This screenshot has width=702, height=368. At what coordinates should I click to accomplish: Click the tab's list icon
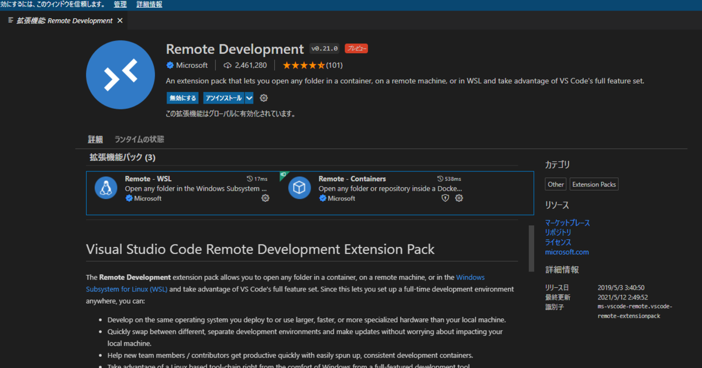pyautogui.click(x=11, y=20)
